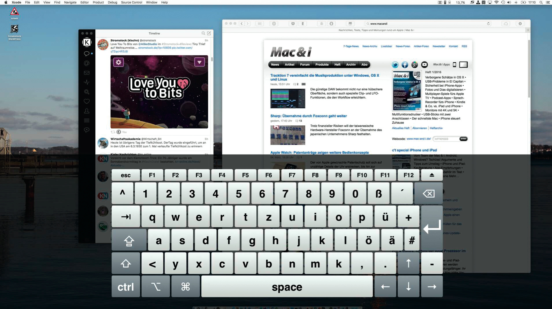Click the Twitter icon on Mac & i page
552x309 pixels.
(x=395, y=65)
